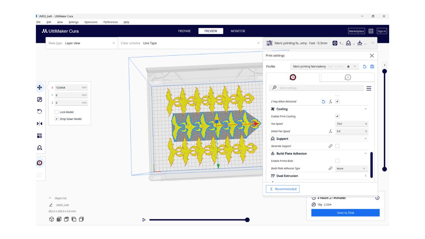This screenshot has width=425, height=239.
Task: Select the Scale tool icon
Action: pos(40,100)
